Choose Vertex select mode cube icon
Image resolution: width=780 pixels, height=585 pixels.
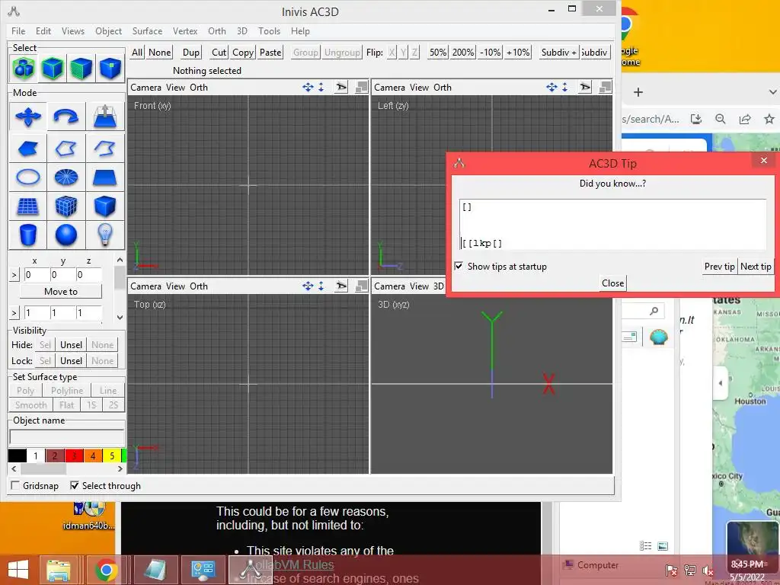pos(110,68)
